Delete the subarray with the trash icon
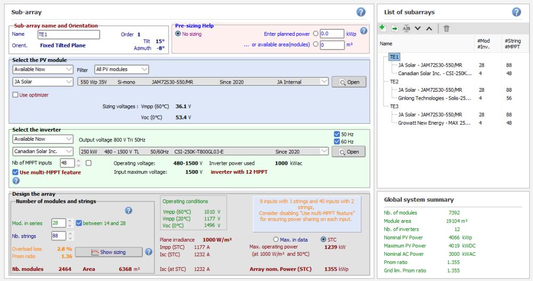Screen dimensions: 533x281 447,28
